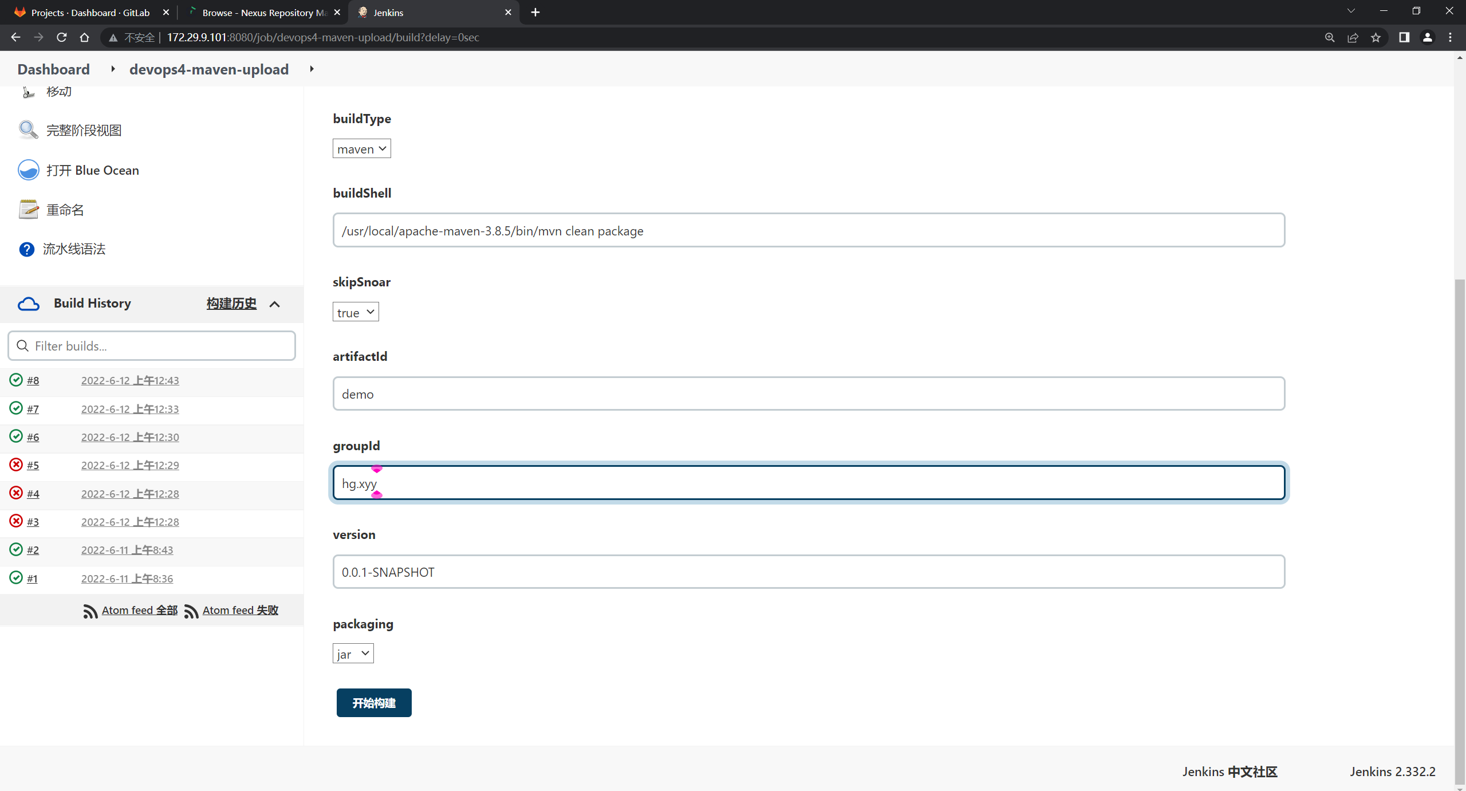Click 打开 Blue Ocean sidebar link
Screen dimensions: 1466x791
tap(93, 170)
